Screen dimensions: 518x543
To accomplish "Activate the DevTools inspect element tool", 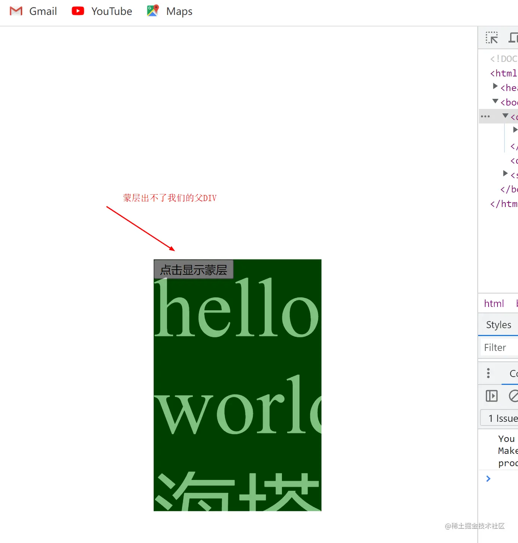I will [x=492, y=38].
